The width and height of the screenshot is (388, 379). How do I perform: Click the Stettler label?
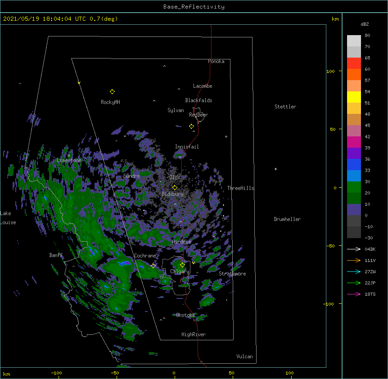285,107
